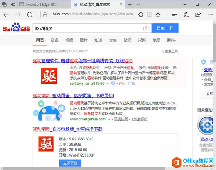Open the set tabs aside icon
216x170 pixels.
13,4
